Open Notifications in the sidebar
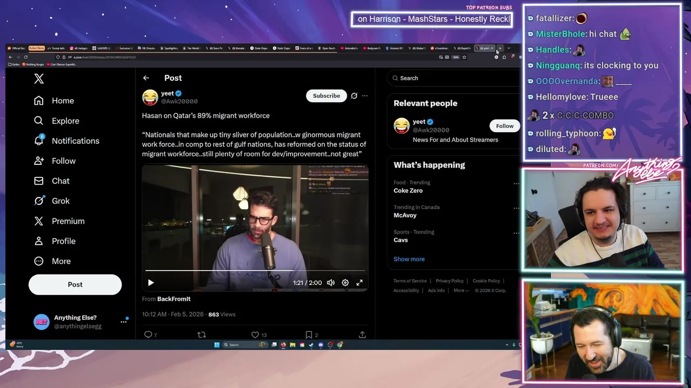The height and width of the screenshot is (388, 691). coord(66,141)
